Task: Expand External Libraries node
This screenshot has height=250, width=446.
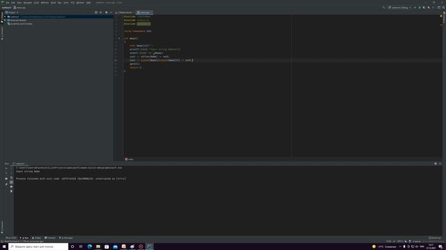Action: [5, 20]
